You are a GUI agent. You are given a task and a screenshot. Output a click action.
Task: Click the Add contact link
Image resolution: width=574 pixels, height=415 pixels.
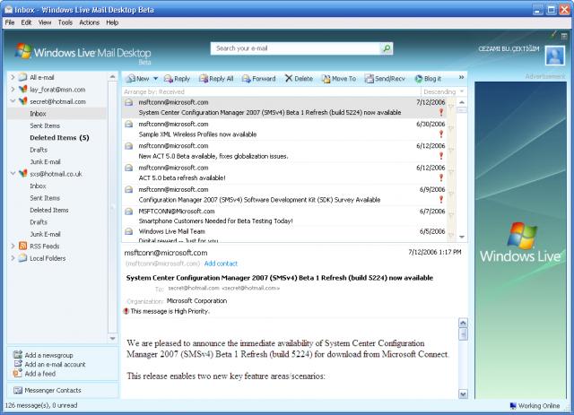[x=221, y=264]
